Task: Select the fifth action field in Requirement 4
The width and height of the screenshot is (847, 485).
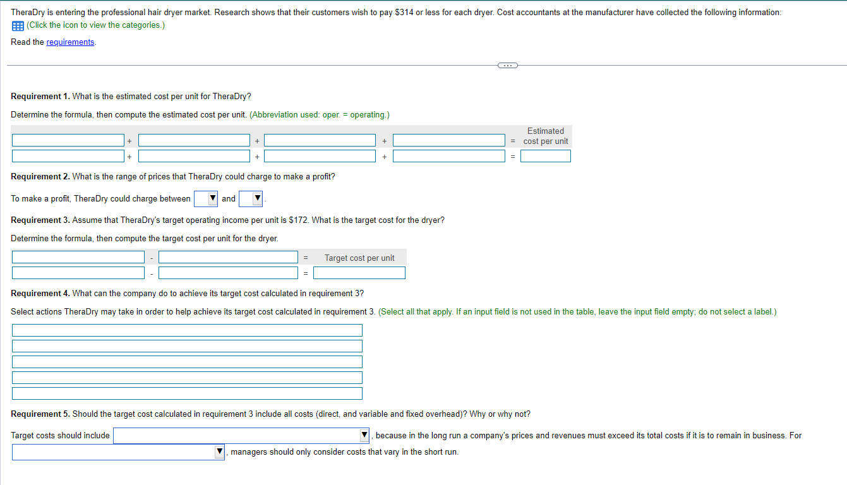Action: pos(187,393)
